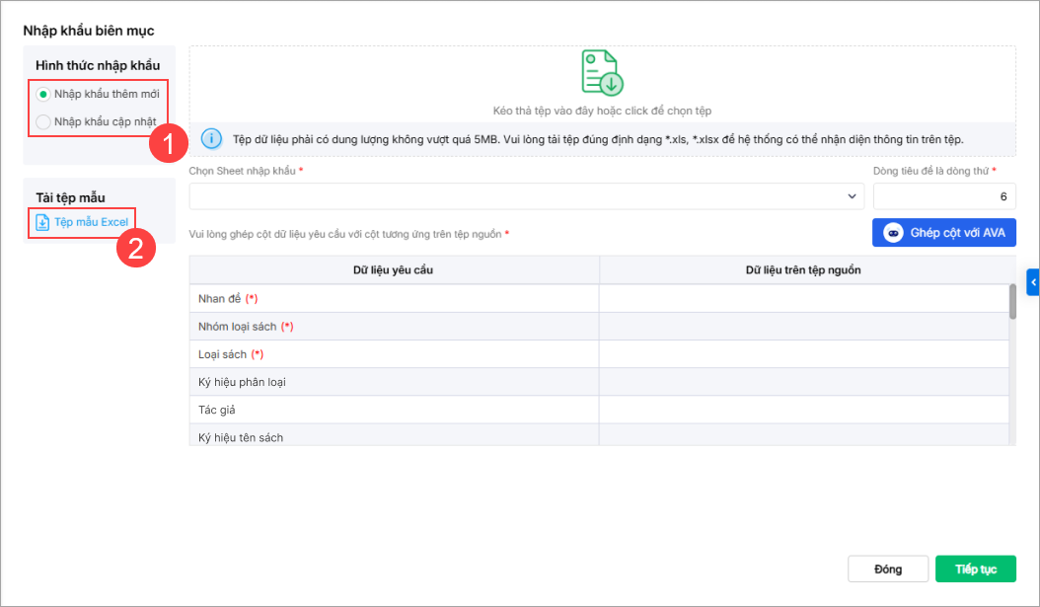Click the blue info icon
Image resolution: width=1040 pixels, height=607 pixels.
(x=211, y=139)
